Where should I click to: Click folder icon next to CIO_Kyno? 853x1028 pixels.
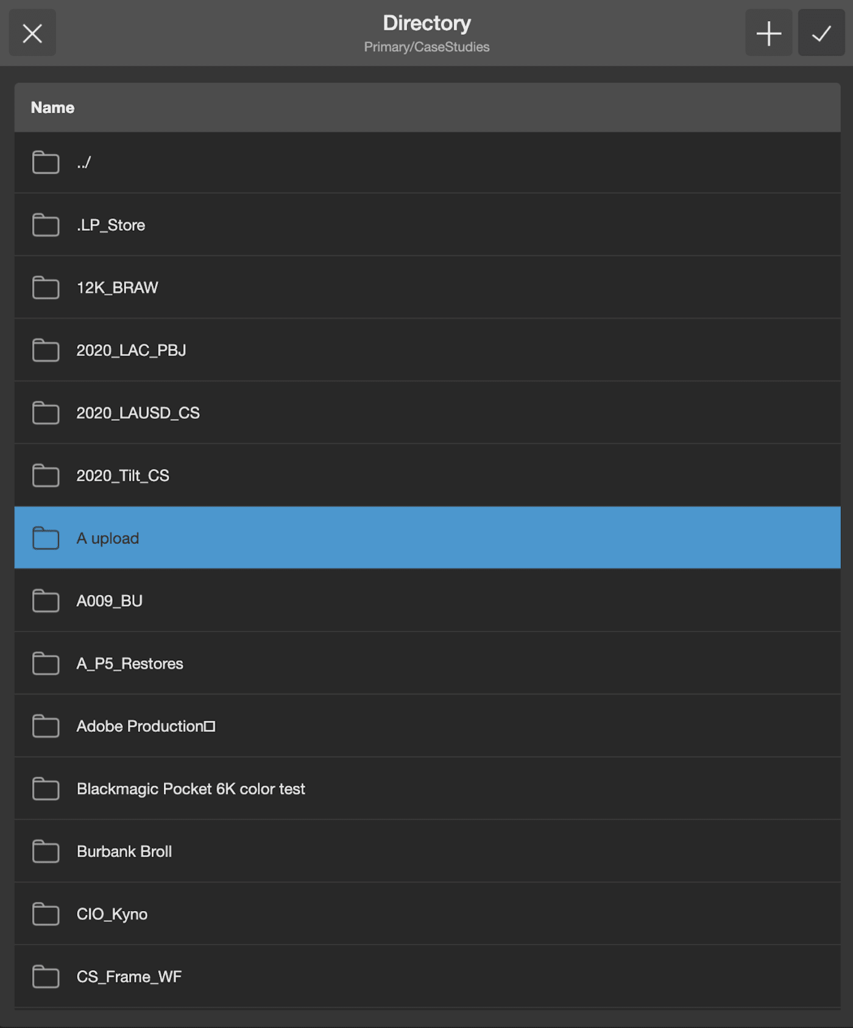tap(46, 914)
